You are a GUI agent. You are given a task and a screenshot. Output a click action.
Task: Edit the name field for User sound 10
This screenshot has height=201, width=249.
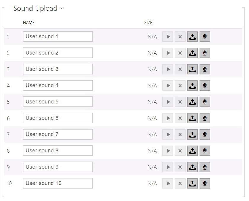[x=58, y=183]
